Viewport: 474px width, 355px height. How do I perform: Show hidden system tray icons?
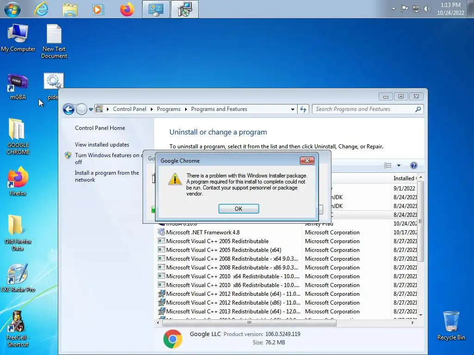click(x=393, y=9)
